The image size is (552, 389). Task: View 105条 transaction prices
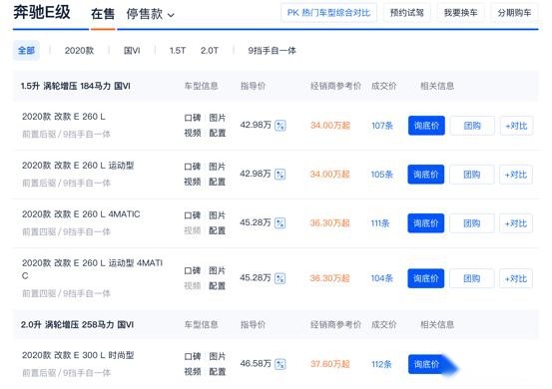pyautogui.click(x=381, y=175)
